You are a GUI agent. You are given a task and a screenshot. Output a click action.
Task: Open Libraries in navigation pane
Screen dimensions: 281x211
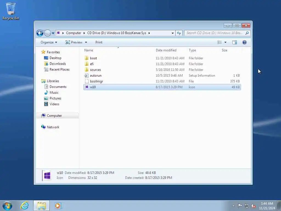pos(53,81)
